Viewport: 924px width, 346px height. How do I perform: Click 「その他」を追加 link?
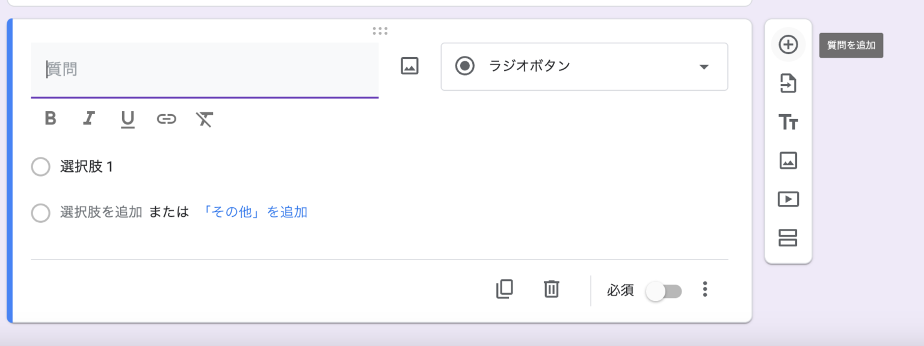click(255, 212)
